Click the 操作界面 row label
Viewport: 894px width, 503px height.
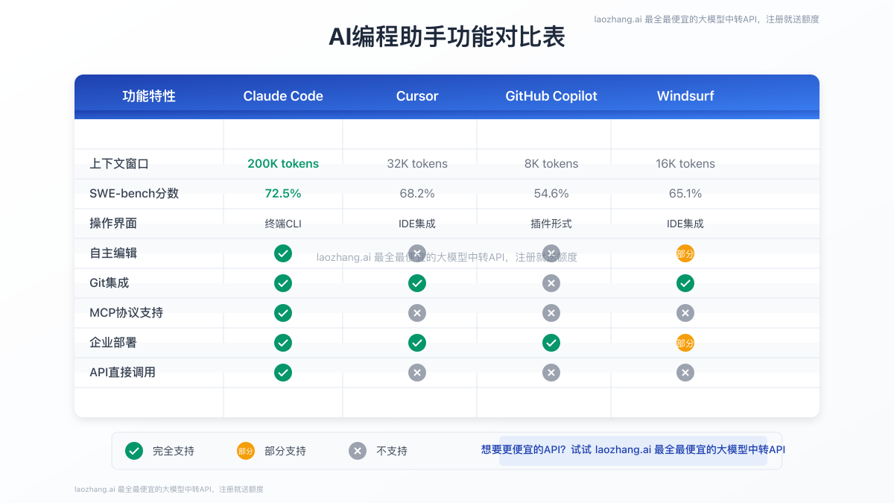(x=113, y=224)
